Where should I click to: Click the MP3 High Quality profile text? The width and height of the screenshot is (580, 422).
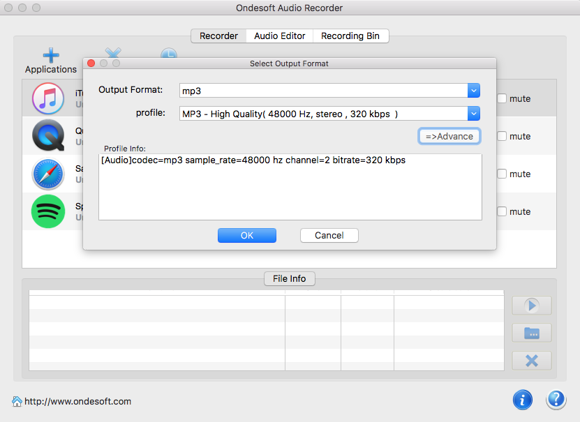pyautogui.click(x=290, y=114)
